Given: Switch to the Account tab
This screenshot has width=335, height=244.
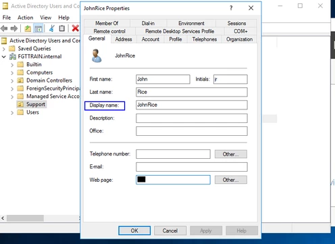Looking at the screenshot, I should tap(151, 39).
